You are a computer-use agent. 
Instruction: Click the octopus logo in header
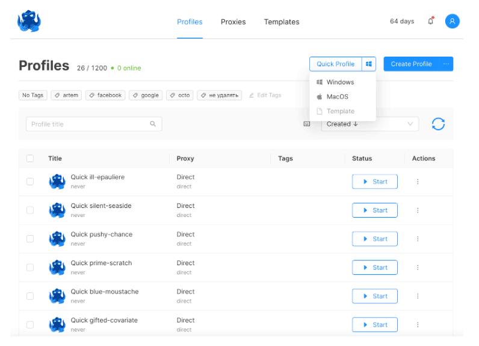[x=28, y=21]
